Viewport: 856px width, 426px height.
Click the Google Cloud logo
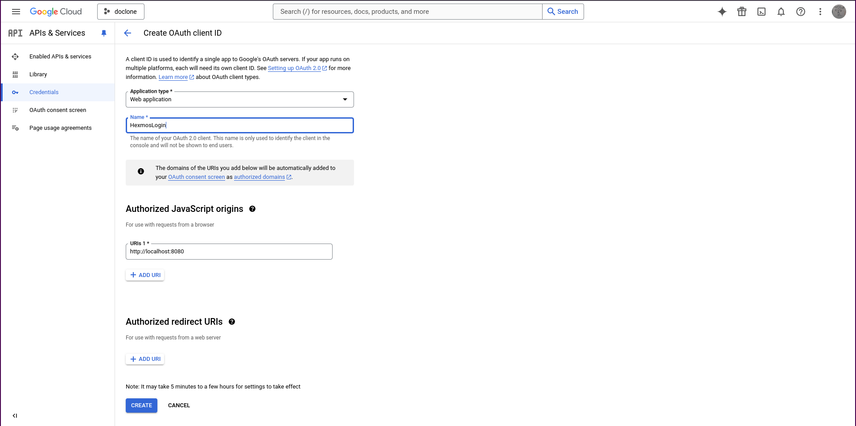tap(56, 12)
